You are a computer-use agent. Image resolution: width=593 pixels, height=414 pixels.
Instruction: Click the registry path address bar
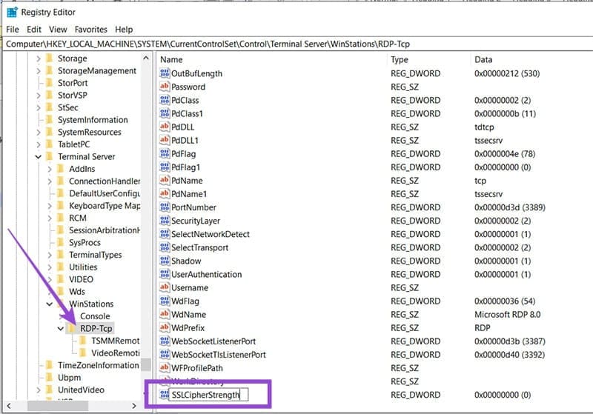[299, 44]
